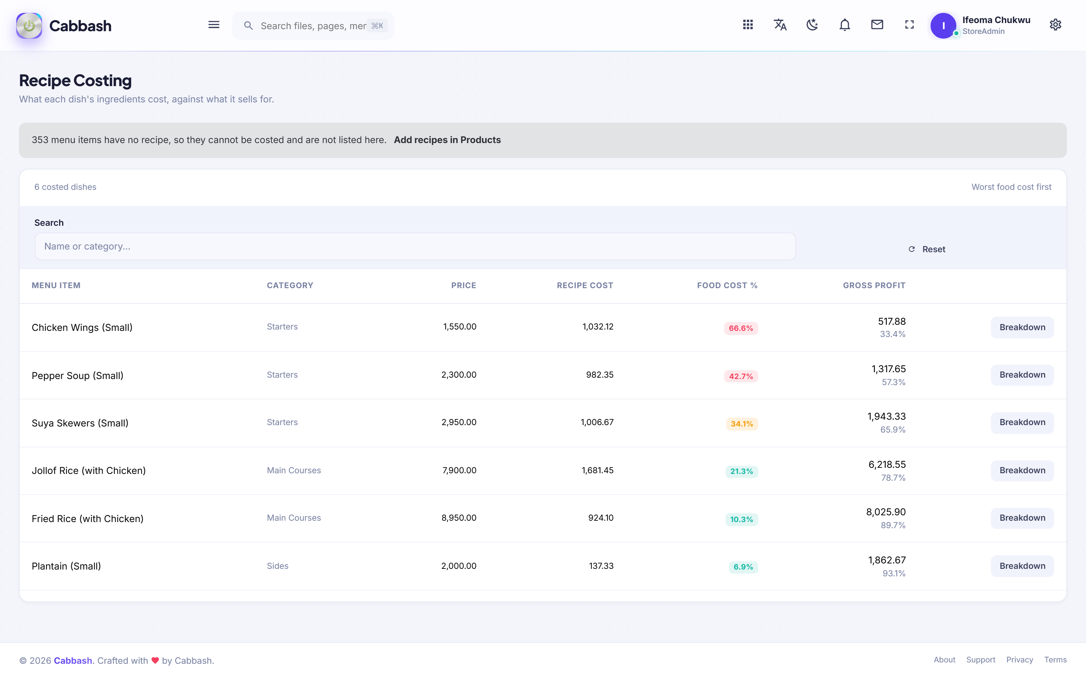Enter fullscreen mode

[909, 25]
